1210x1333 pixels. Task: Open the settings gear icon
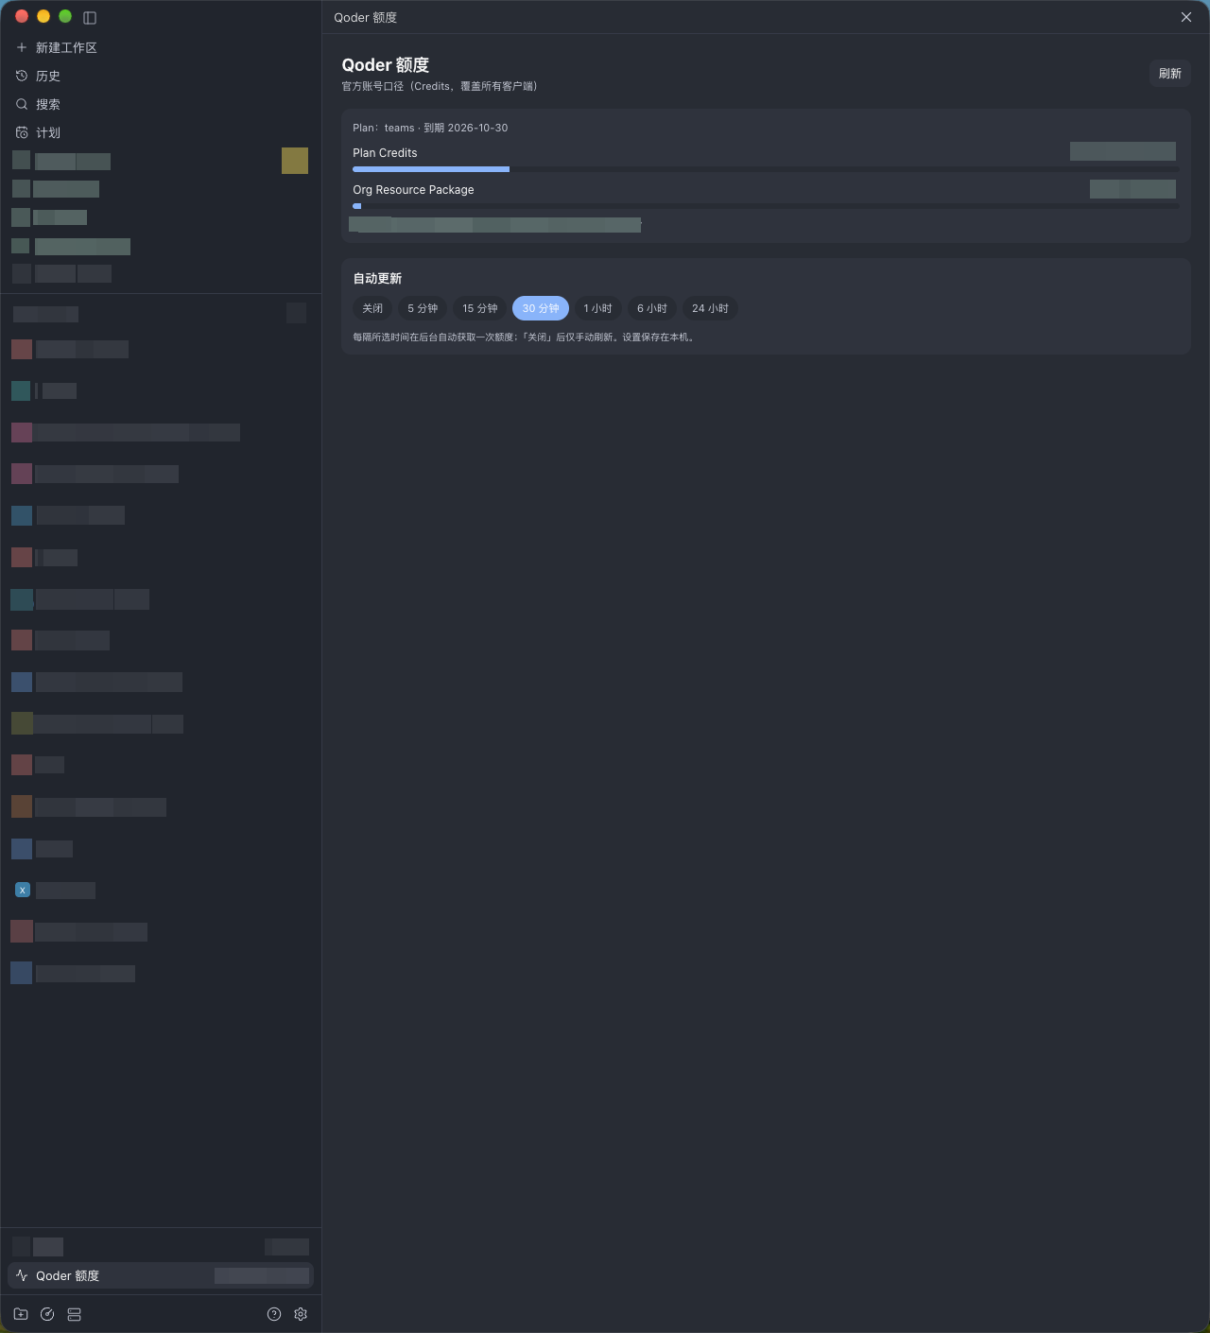point(301,1314)
